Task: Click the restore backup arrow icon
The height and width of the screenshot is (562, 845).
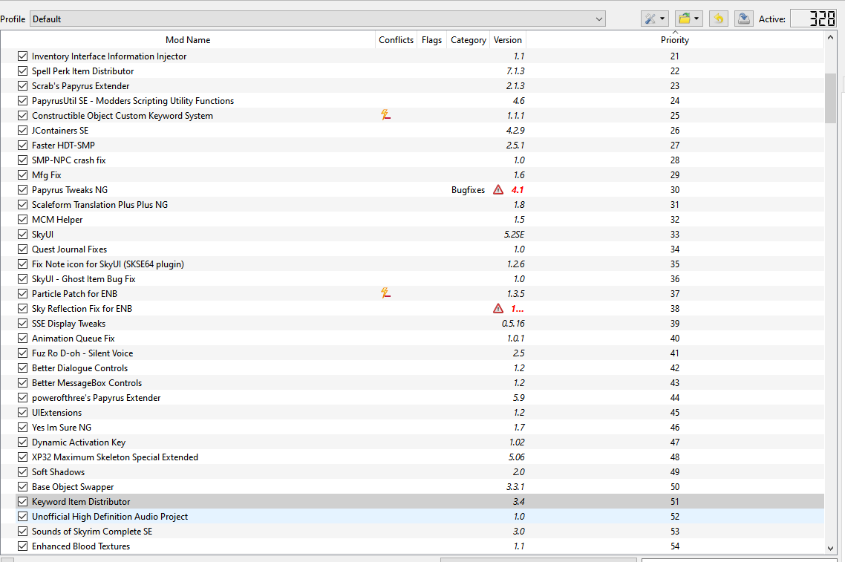Action: (718, 19)
